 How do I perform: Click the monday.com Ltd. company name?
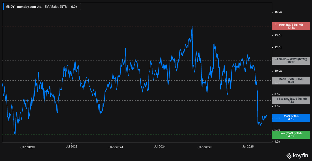coord(29,7)
